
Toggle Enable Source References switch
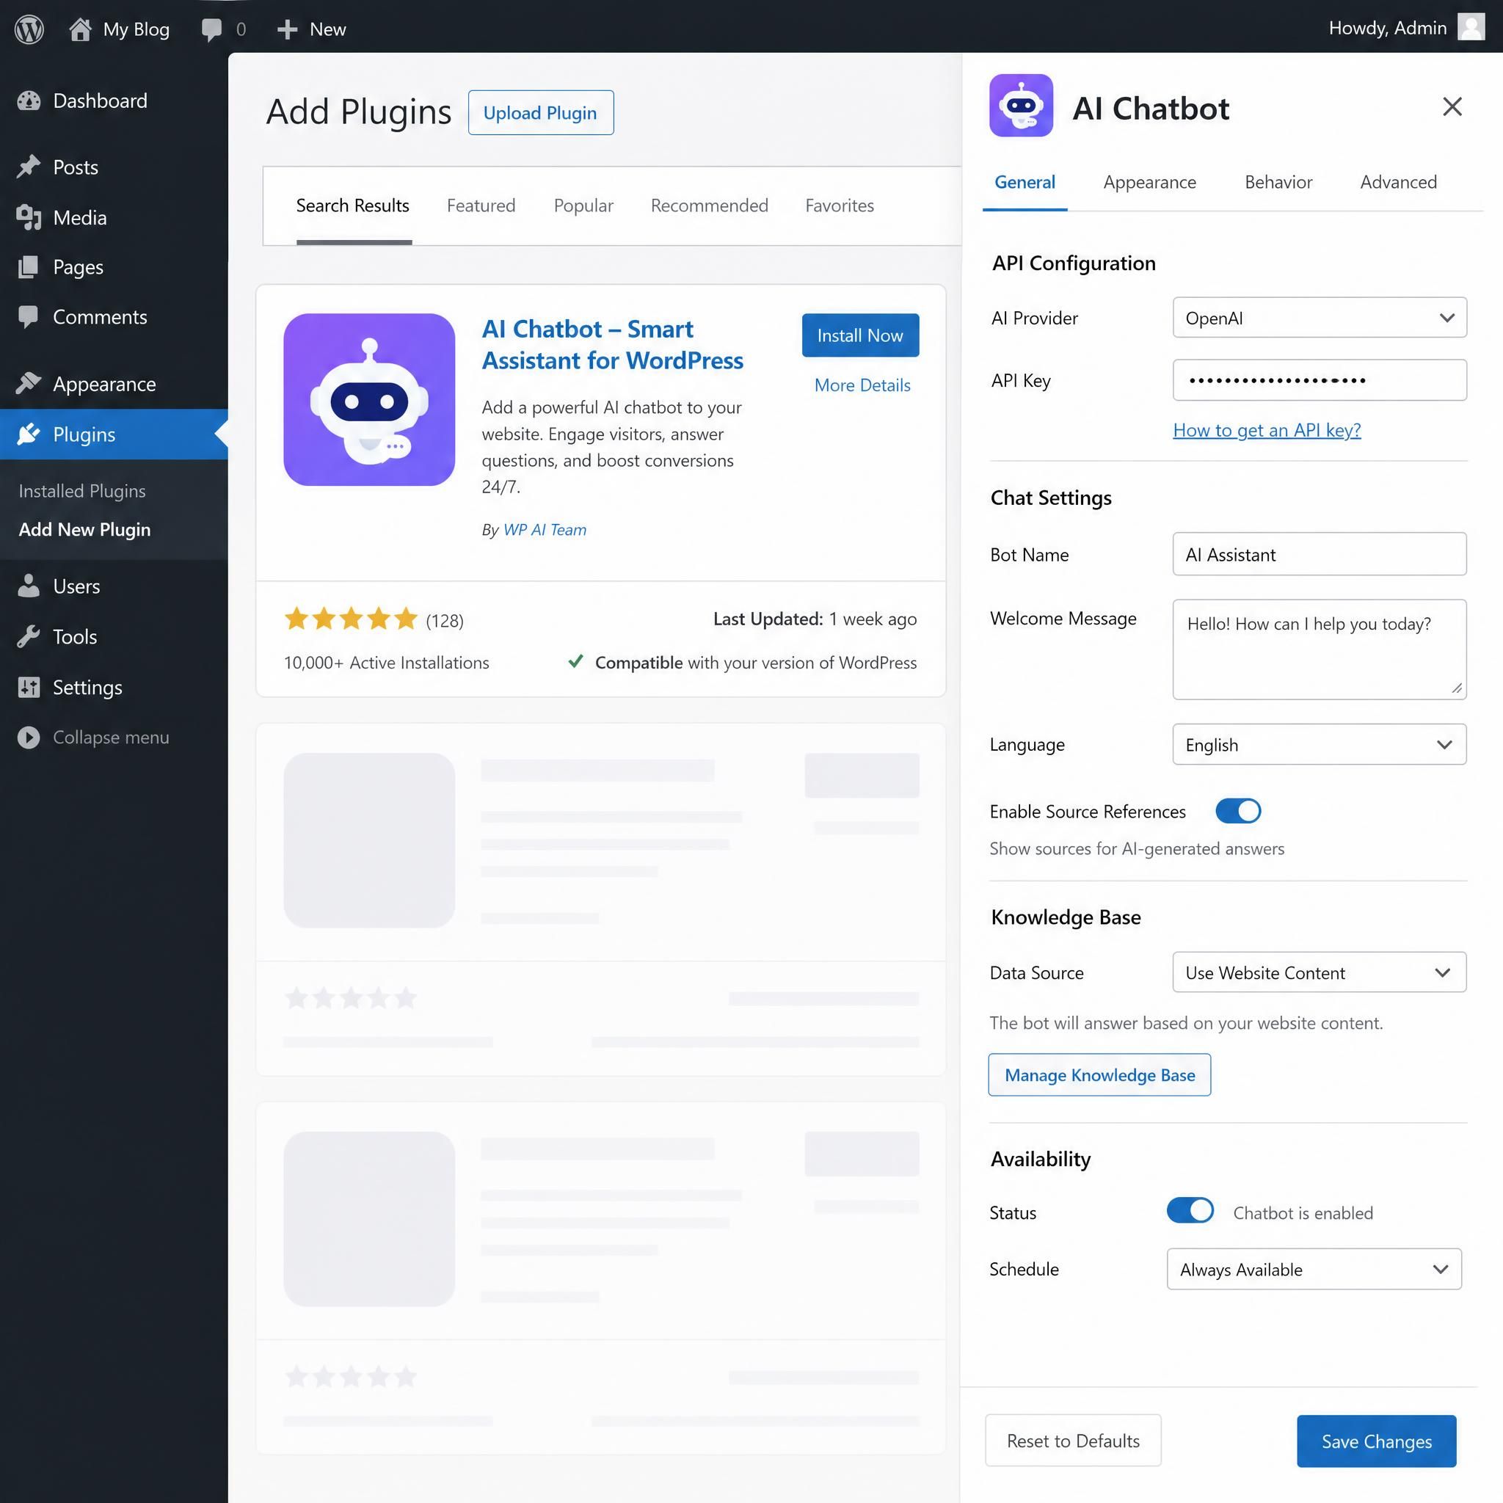click(x=1238, y=811)
